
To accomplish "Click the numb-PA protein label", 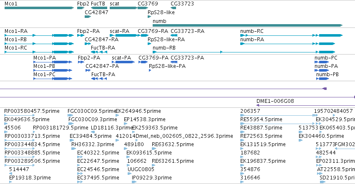I will (326, 66).
